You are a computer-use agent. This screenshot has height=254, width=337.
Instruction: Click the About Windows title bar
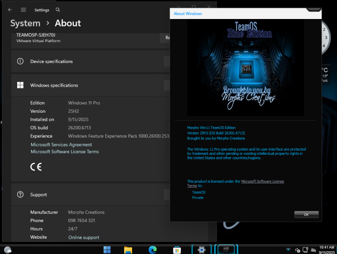tap(246, 13)
